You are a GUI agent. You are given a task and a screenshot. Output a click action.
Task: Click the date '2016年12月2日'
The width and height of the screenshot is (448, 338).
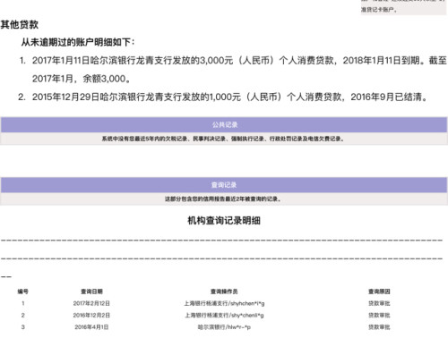tap(91, 315)
